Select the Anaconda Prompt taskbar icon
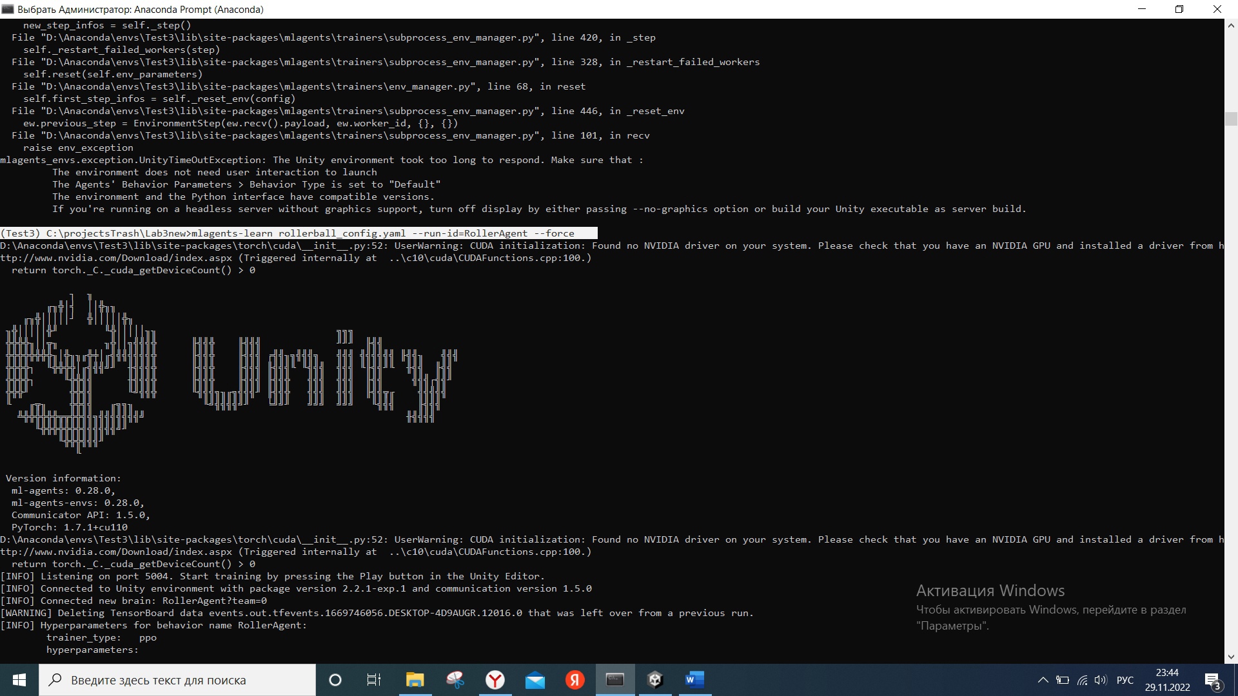Screen dimensions: 1238x696 pyautogui.click(x=614, y=680)
